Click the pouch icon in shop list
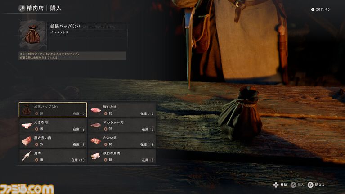Viewport: 345px width, 194px height. pyautogui.click(x=27, y=110)
